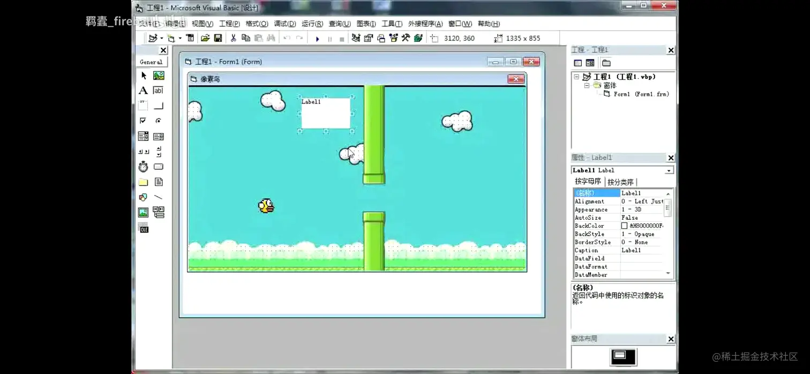Switch to the 按分类序 properties tab
Viewport: 810px width, 374px height.
[x=620, y=182]
